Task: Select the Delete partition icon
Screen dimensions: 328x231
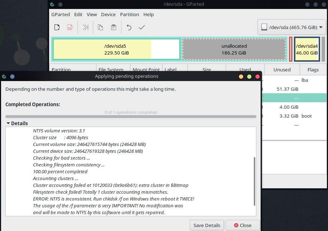Action: click(x=70, y=27)
